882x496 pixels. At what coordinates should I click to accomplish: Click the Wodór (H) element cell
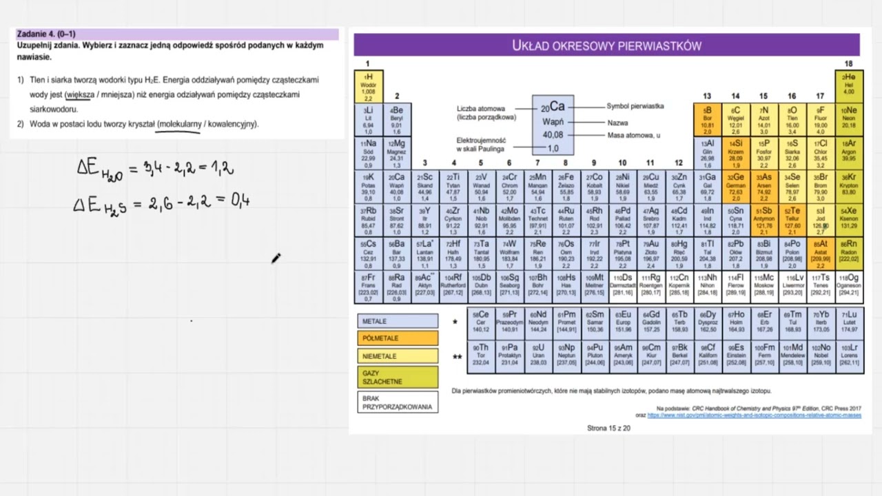click(x=369, y=86)
